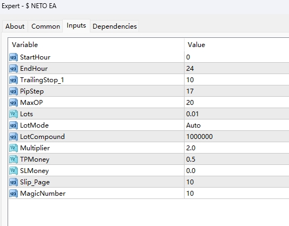
Task: Edit EndHour value 24
Action: (237, 69)
